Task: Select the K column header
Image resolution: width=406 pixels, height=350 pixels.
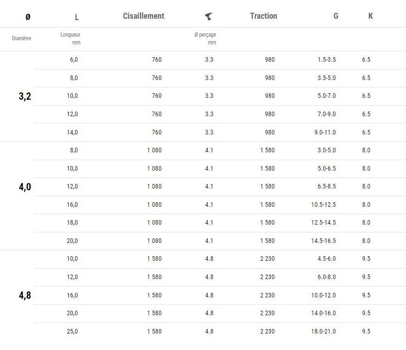Action: pyautogui.click(x=370, y=16)
